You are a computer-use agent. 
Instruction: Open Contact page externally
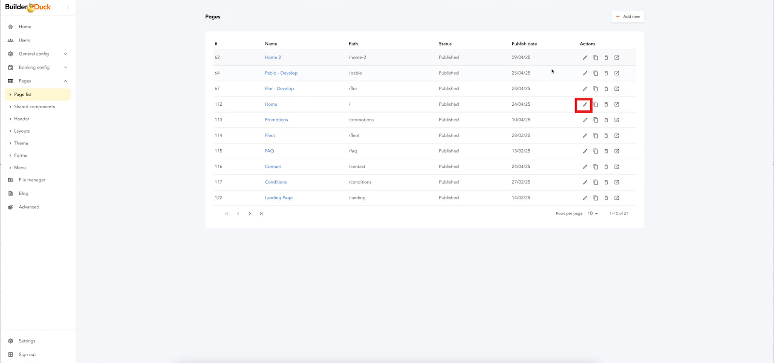click(x=617, y=167)
